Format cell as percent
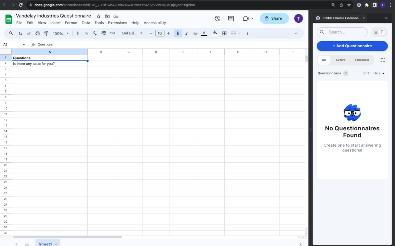Screen dimensions: 395x246 (x=86, y=33)
